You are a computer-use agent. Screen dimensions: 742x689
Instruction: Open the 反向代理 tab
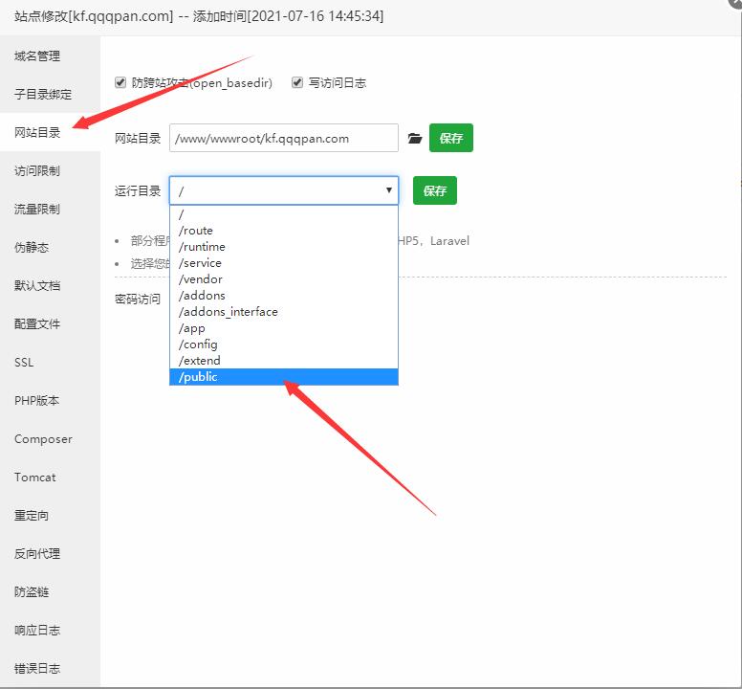click(37, 554)
